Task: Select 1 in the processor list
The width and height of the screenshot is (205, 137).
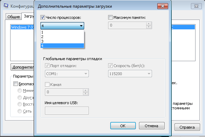Action: 62,32
